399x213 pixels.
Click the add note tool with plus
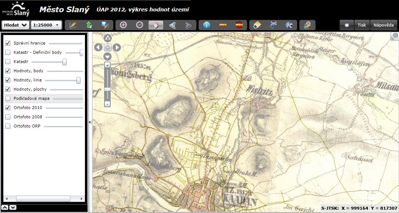click(257, 25)
